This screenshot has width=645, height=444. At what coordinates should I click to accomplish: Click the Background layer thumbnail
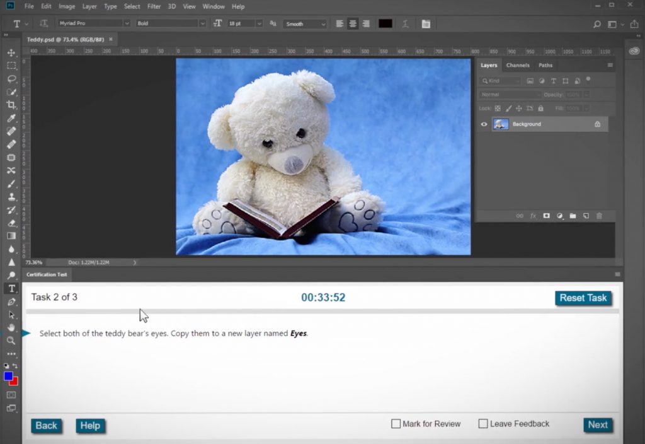pyautogui.click(x=501, y=124)
